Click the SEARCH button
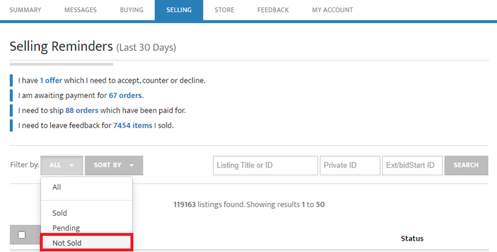This screenshot has width=497, height=252. (467, 165)
